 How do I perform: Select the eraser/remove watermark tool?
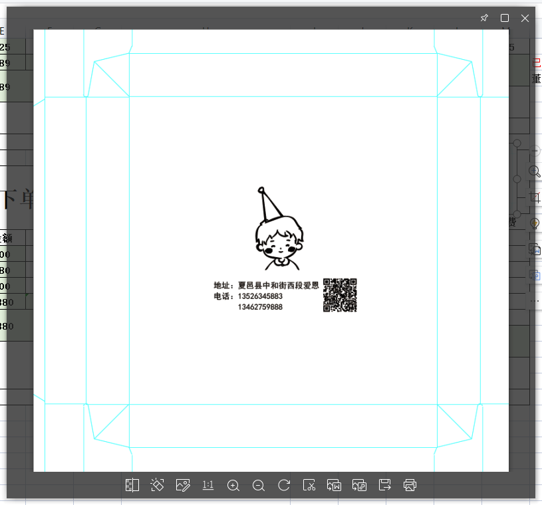click(158, 485)
